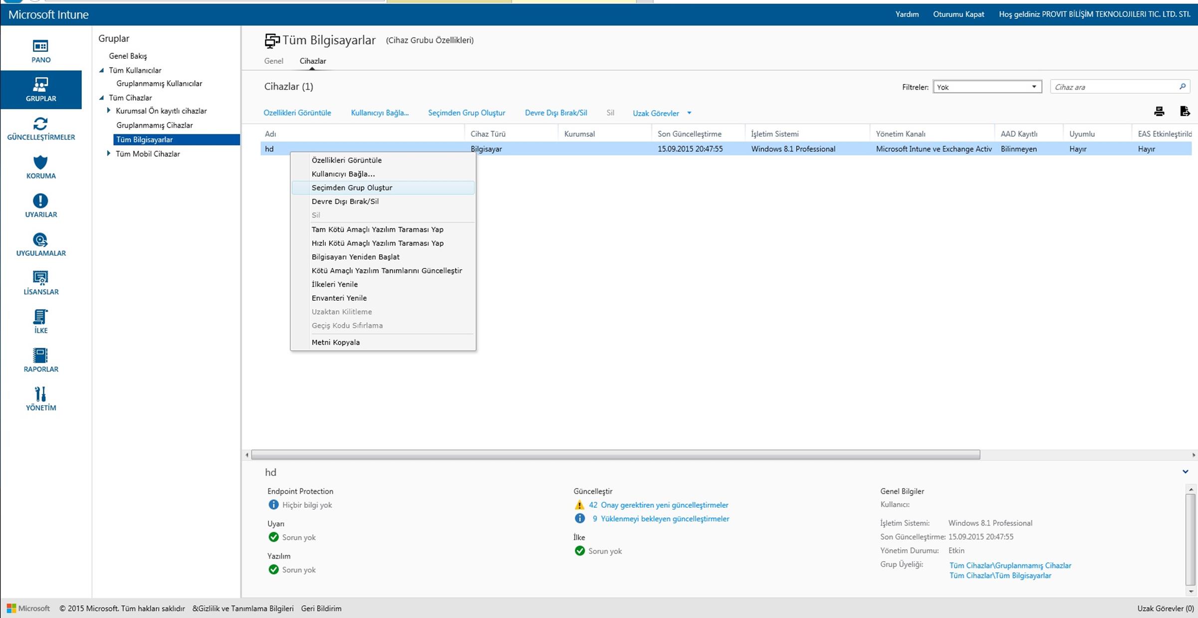Click the search magnifier icon
Image resolution: width=1198 pixels, height=618 pixels.
pos(1182,87)
